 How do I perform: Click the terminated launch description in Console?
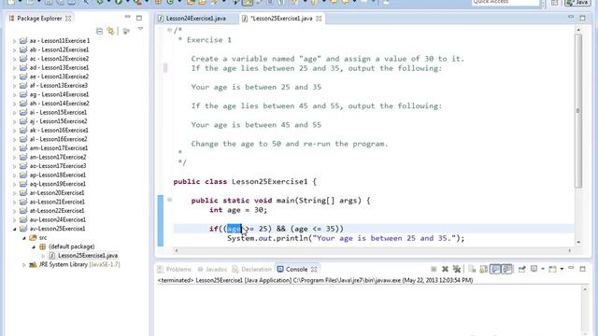coord(315,280)
